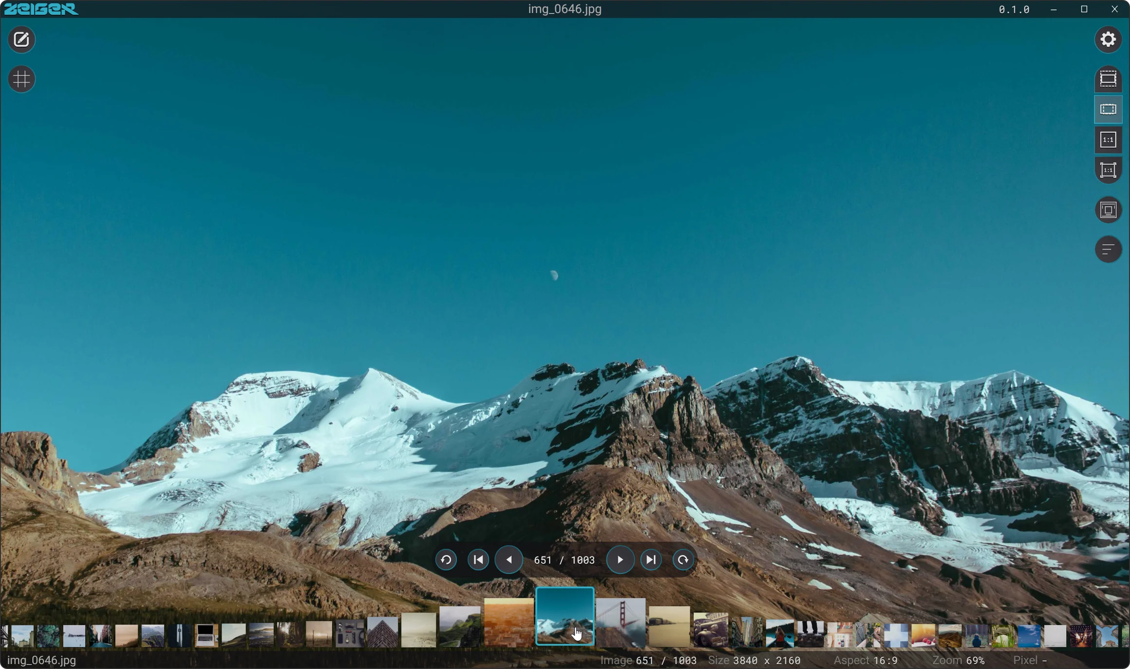
Task: Select the top fit-width view icon
Action: (x=1108, y=79)
